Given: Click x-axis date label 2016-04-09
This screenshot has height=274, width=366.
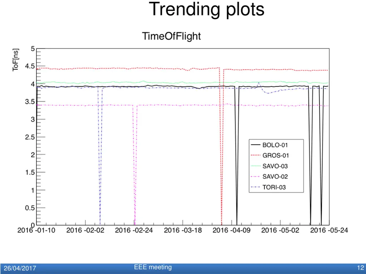Looking at the screenshot, I should 231,230.
